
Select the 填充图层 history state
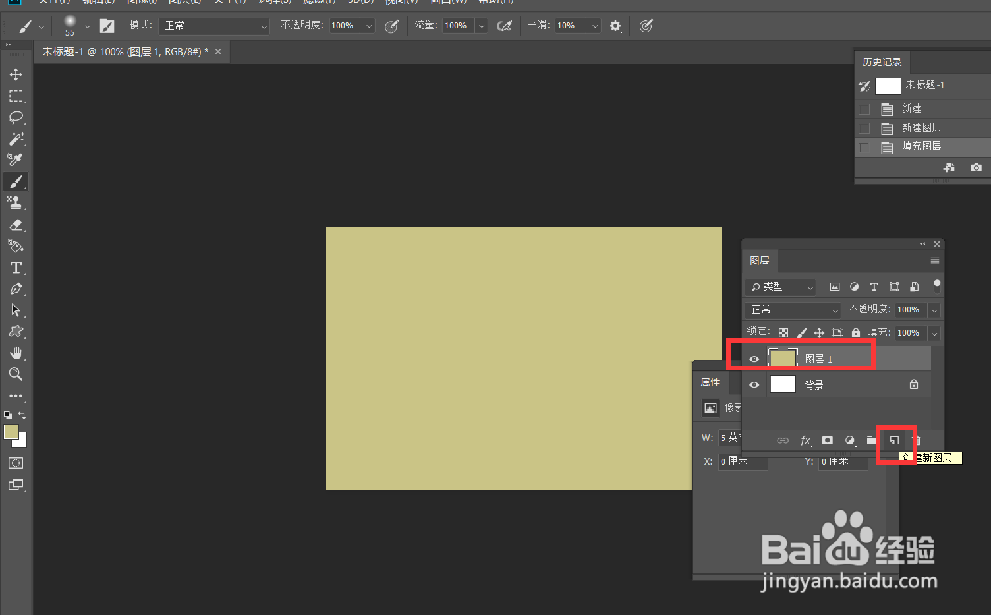click(x=922, y=146)
